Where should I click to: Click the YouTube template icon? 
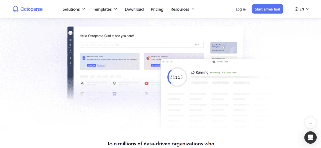(x=146, y=83)
